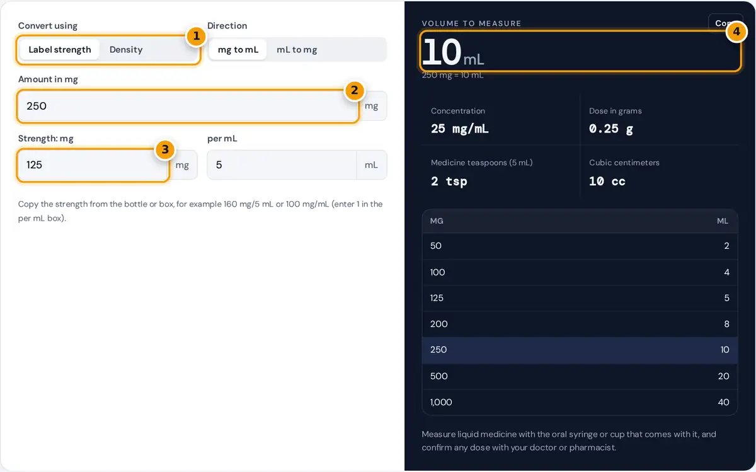Viewport: 756px width, 472px height.
Task: Click the 0.25 g dose value
Action: (611, 129)
